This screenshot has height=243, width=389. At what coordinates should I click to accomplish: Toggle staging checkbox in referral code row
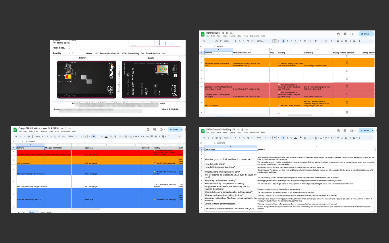click(x=347, y=62)
